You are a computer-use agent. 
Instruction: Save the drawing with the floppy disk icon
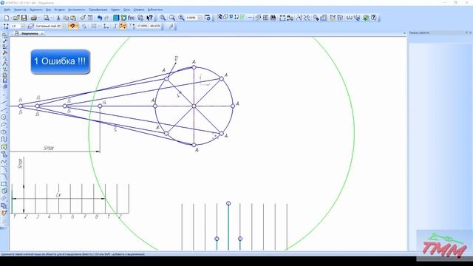tap(24, 18)
